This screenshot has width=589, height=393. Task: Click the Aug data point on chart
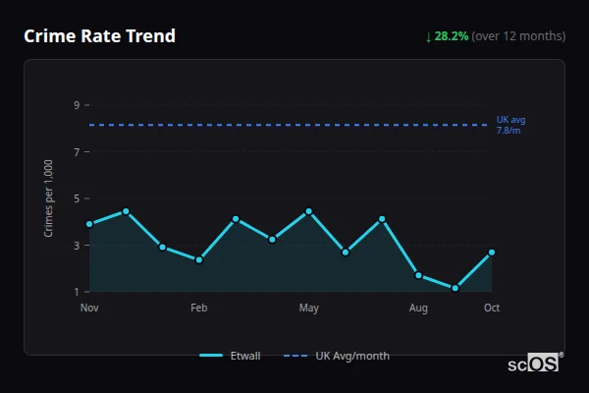click(418, 276)
